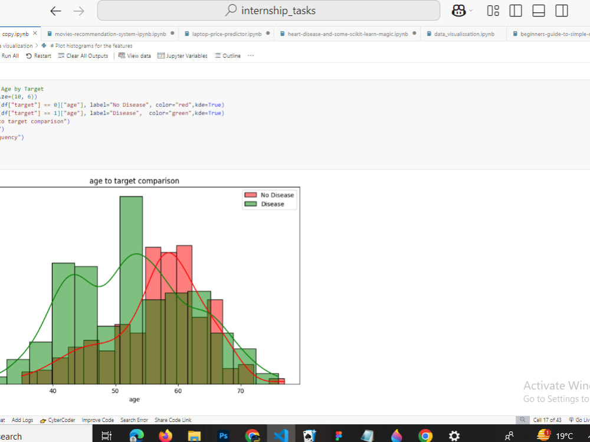
Task: Toggle the bottom panel visibility
Action: click(x=539, y=11)
